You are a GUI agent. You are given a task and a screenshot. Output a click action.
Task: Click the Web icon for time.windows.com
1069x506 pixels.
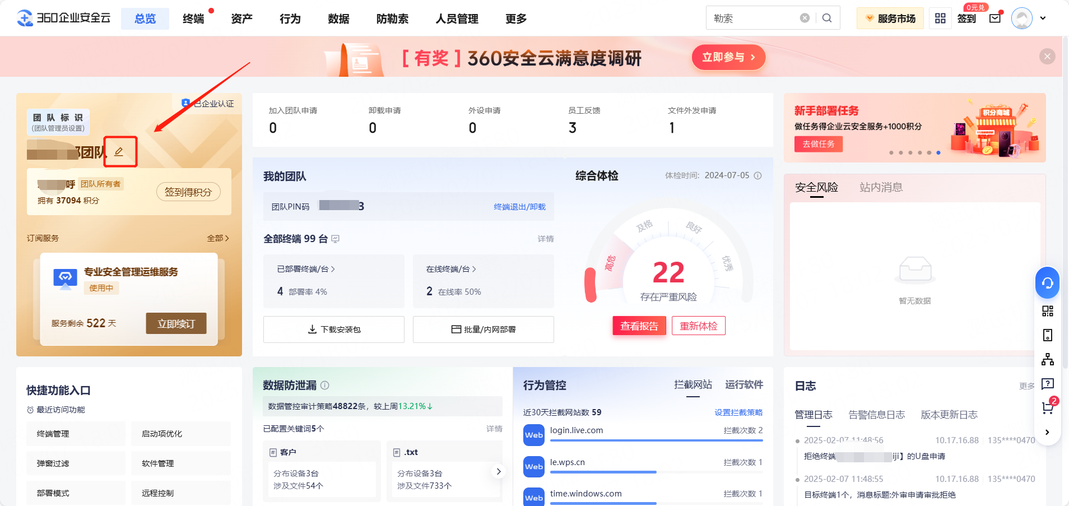coord(533,498)
